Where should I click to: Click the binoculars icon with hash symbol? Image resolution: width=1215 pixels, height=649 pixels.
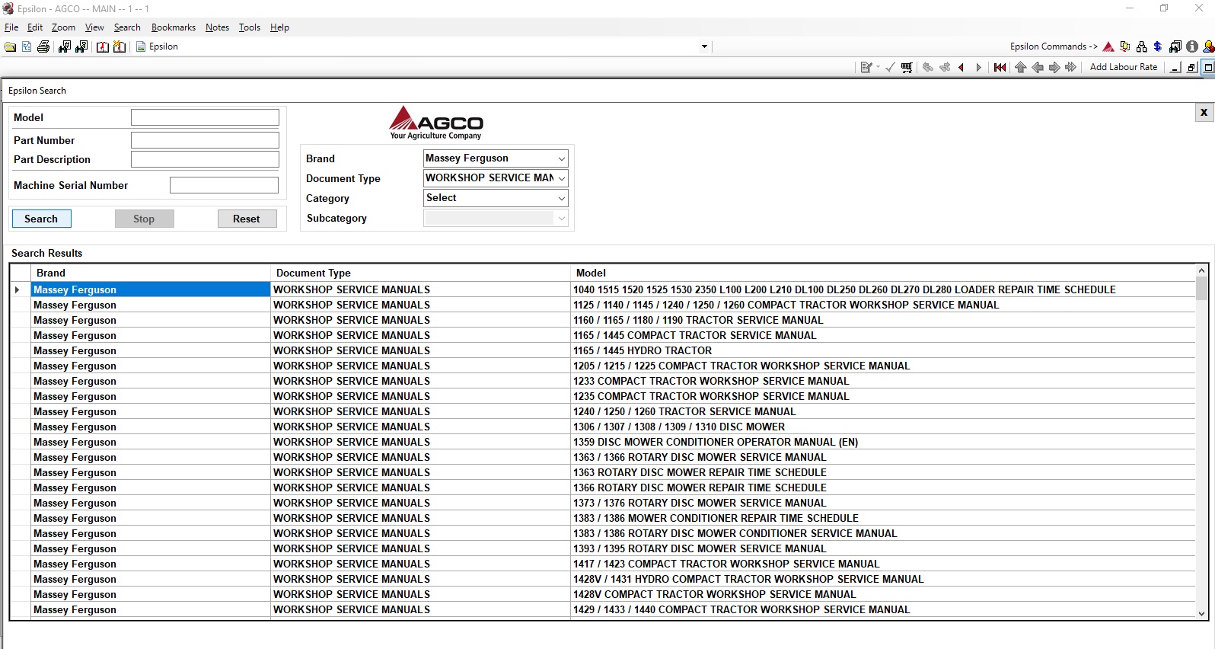(x=65, y=46)
